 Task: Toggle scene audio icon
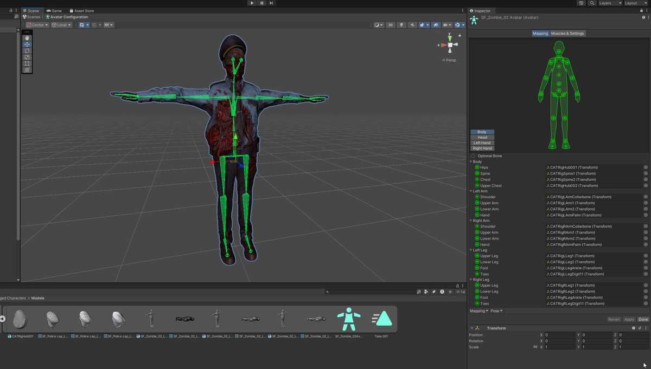tap(412, 25)
